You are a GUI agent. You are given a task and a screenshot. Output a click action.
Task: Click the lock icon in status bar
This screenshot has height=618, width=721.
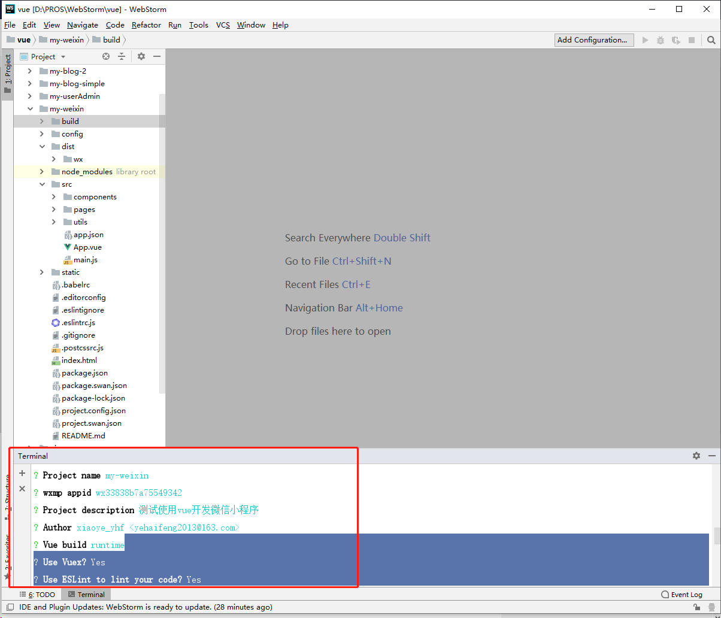click(x=696, y=607)
